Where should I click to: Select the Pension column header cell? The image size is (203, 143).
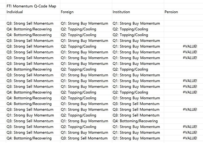[171, 12]
